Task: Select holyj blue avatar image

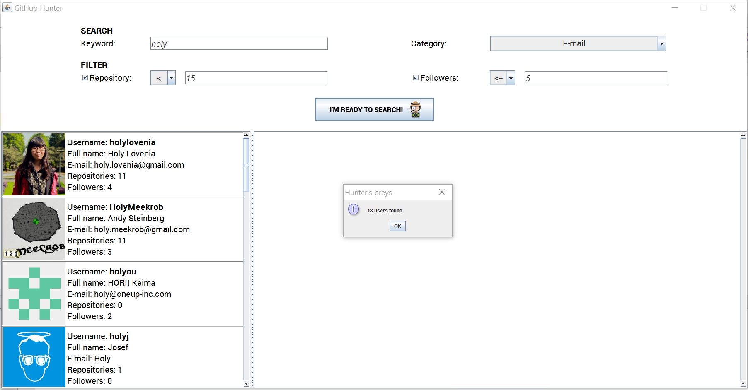Action: click(34, 357)
